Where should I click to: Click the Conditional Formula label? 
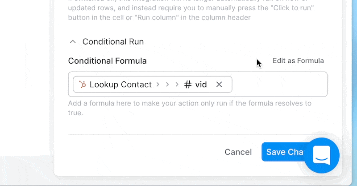107,61
